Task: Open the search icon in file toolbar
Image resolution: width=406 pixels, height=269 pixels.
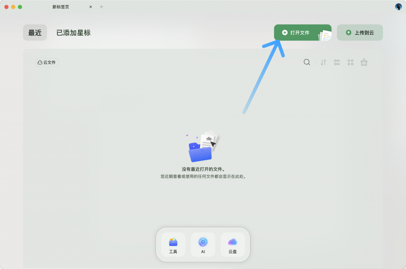Action: (x=307, y=62)
